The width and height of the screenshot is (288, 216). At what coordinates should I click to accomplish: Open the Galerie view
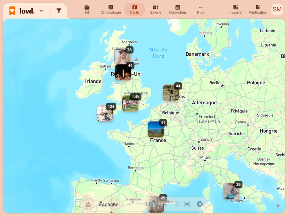[155, 10]
